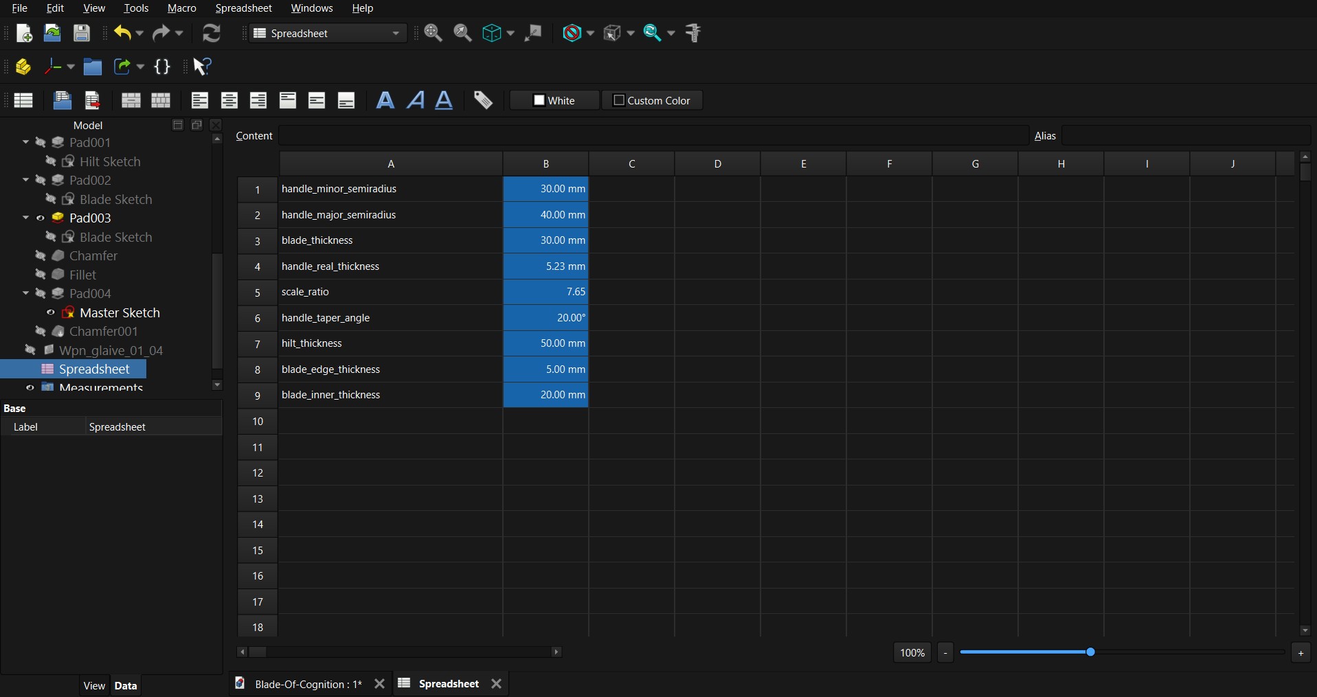Click the cell properties tag icon
The width and height of the screenshot is (1317, 697).
pos(484,100)
